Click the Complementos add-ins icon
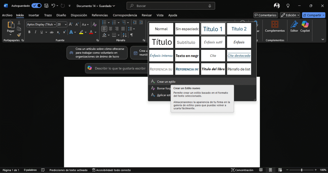Image resolution: width=328 pixels, height=173 pixels. (275, 27)
